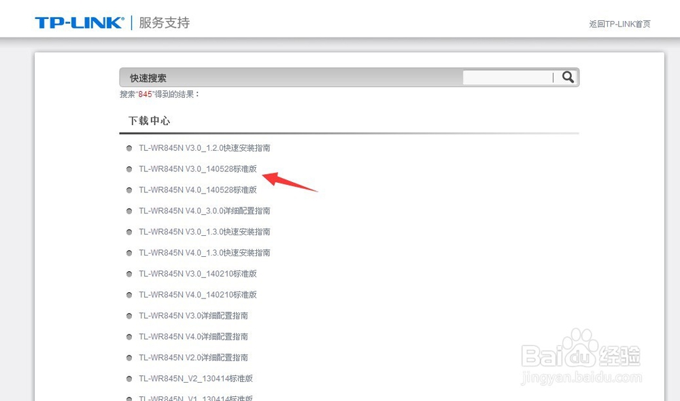The width and height of the screenshot is (680, 401).
Task: Open TL-WR845N V3.0_1.3.0快速安装指南
Action: click(204, 232)
